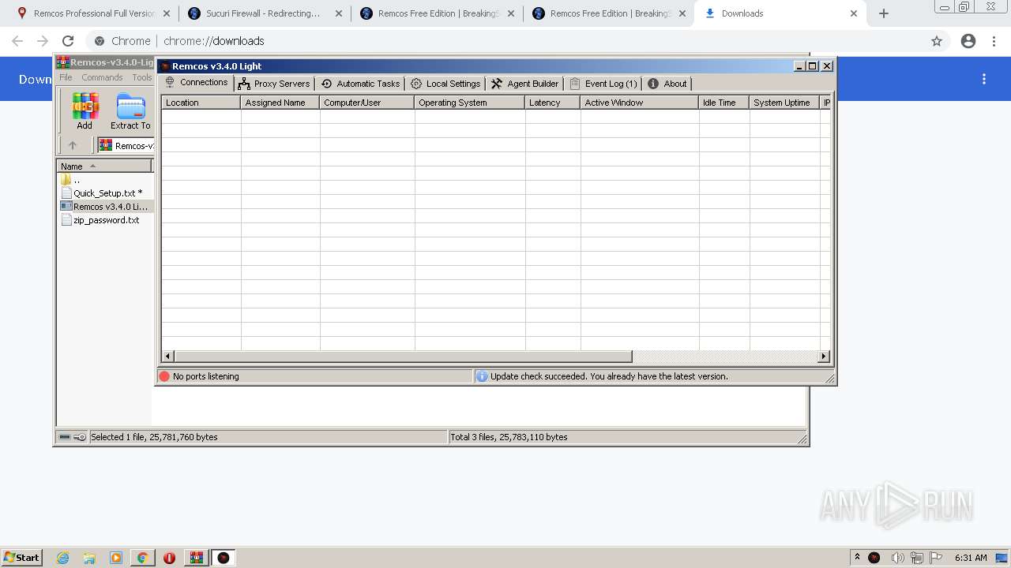Close the Sucuri Firewall browser tab
Screen dimensions: 1011x568
pos(338,13)
